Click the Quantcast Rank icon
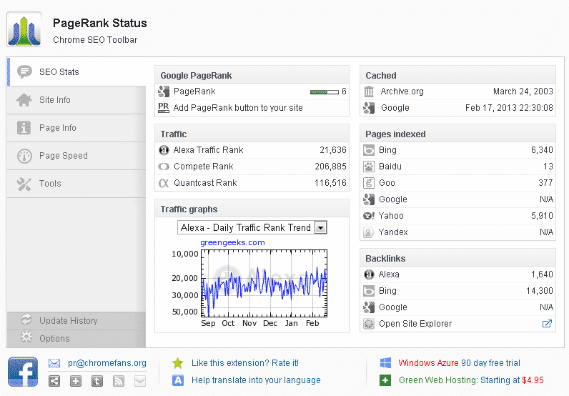This screenshot has height=396, width=569. coord(164,183)
